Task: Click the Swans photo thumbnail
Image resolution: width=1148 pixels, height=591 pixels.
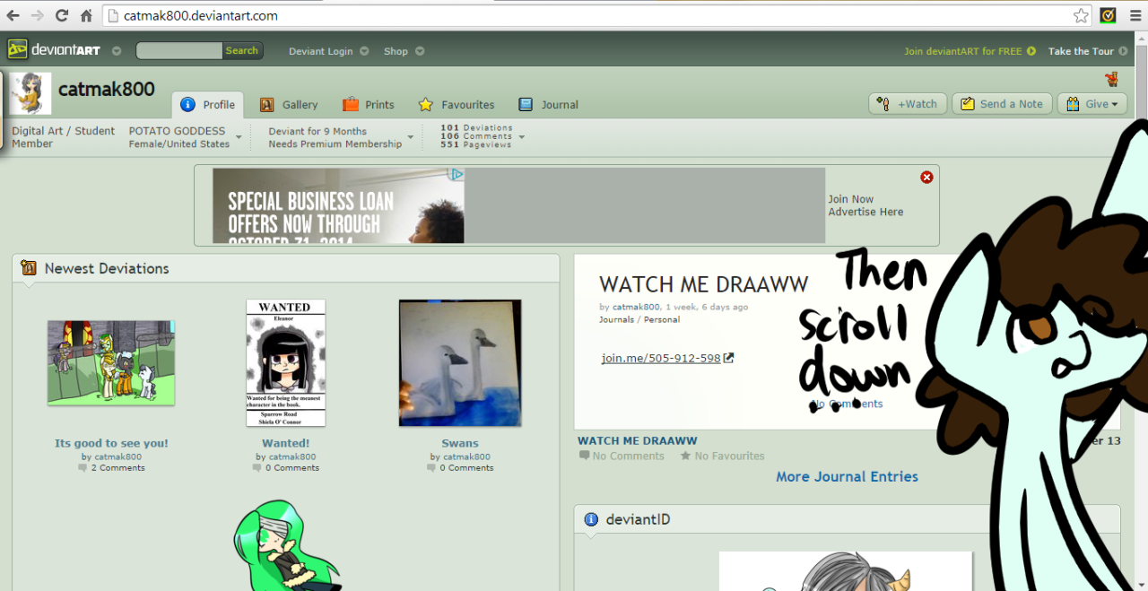Action: tap(460, 363)
